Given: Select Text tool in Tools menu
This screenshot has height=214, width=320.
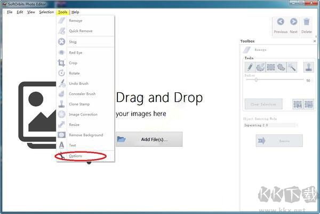Looking at the screenshot, I should 73,145.
